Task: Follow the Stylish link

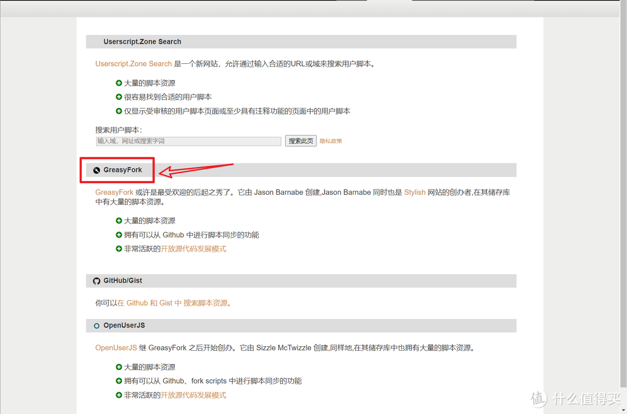Action: [415, 193]
